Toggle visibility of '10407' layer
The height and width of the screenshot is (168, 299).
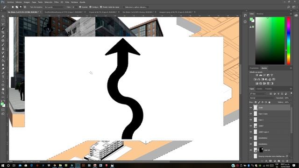click(251, 126)
